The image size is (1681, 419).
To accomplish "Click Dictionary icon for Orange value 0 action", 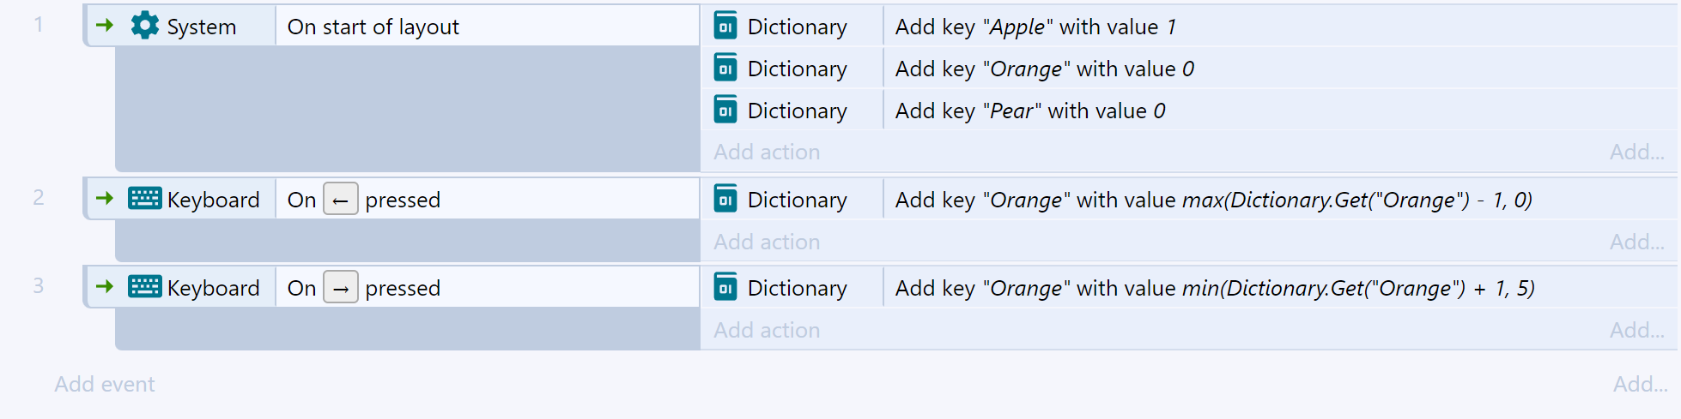I will [x=725, y=68].
